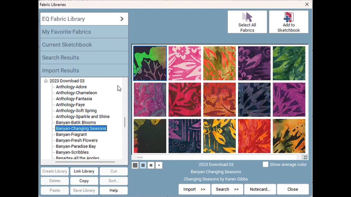351x197 pixels.
Task: Select the orange and olive leaf fabric swatch
Action: coord(219,63)
